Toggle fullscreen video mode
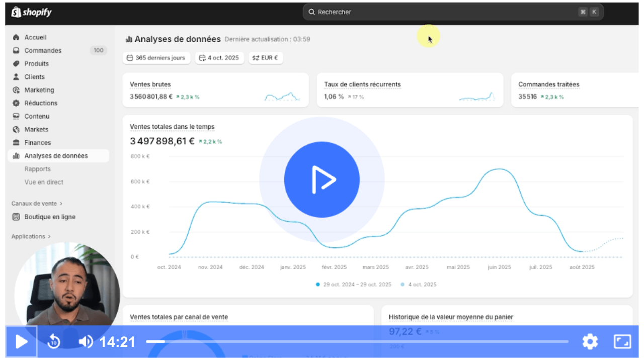Viewport: 644px width, 362px height. [x=622, y=342]
